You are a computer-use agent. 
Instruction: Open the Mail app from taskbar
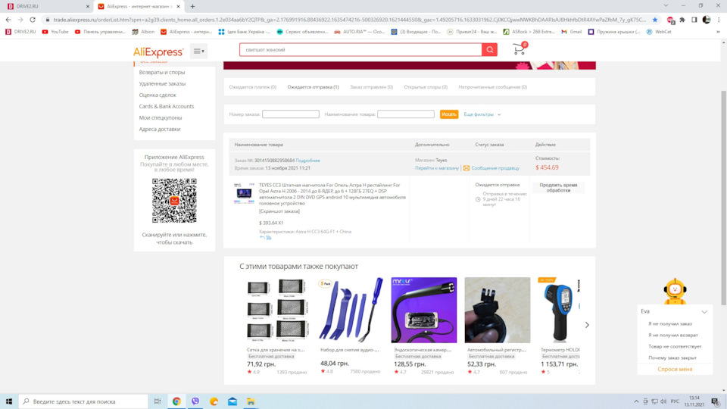(x=232, y=401)
